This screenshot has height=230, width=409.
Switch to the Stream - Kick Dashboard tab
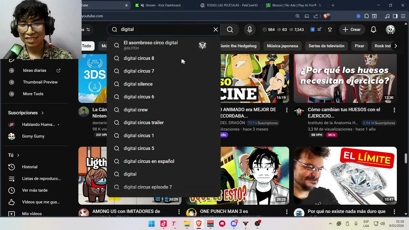[163, 5]
